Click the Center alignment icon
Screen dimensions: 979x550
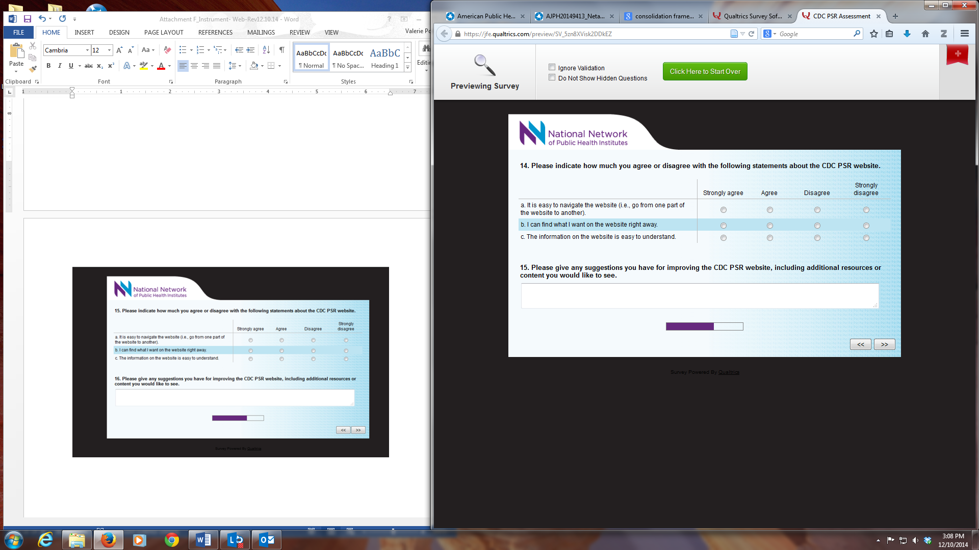(194, 66)
